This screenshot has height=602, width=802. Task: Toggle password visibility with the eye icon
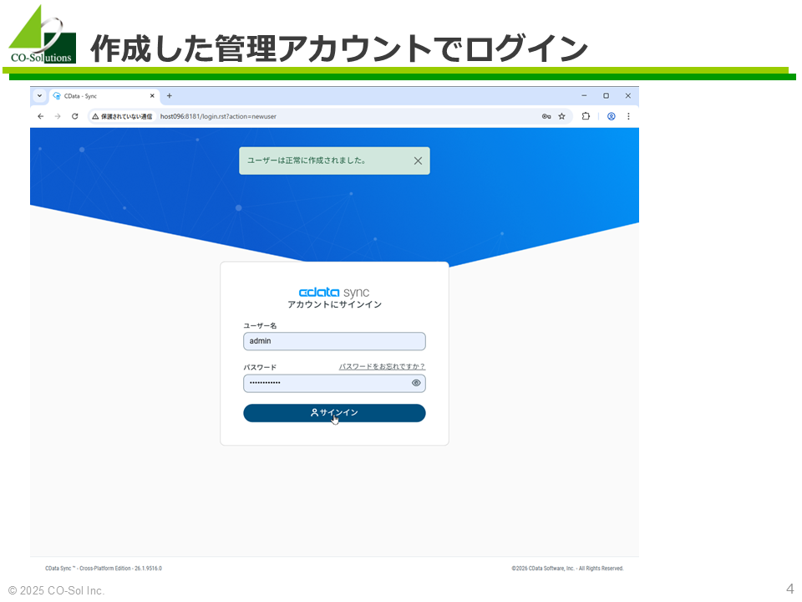point(416,383)
